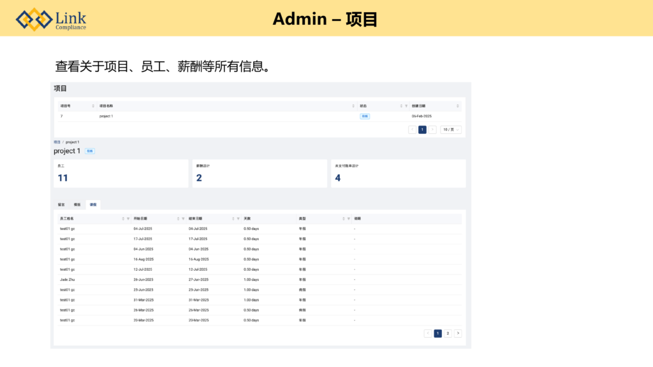Sort leave table by 员工姓名 arrows
653x367 pixels.
[x=123, y=219]
